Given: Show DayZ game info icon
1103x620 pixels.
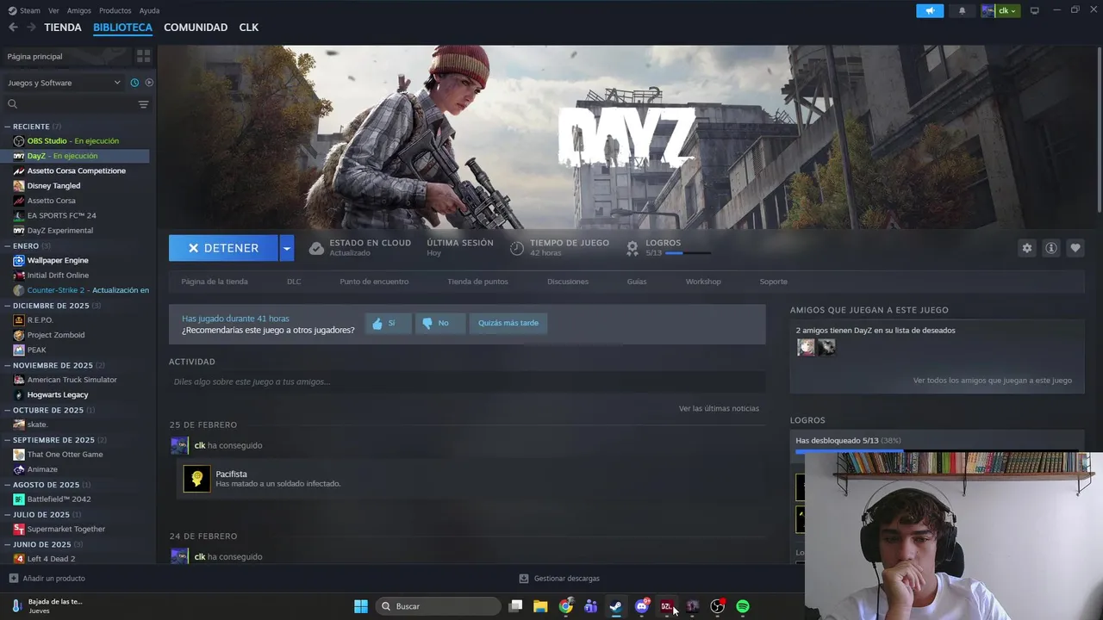Looking at the screenshot, I should pyautogui.click(x=1051, y=248).
